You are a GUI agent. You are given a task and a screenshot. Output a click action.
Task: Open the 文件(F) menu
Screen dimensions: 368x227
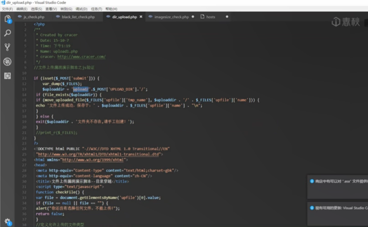[x=7, y=9]
